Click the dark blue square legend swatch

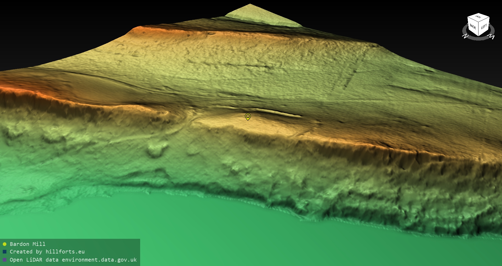(4, 252)
